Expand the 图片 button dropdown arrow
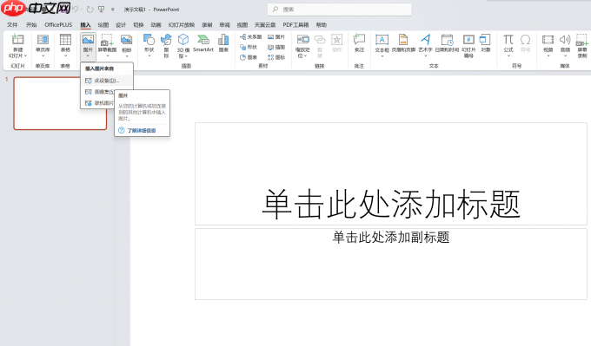This screenshot has width=591, height=346. point(88,56)
